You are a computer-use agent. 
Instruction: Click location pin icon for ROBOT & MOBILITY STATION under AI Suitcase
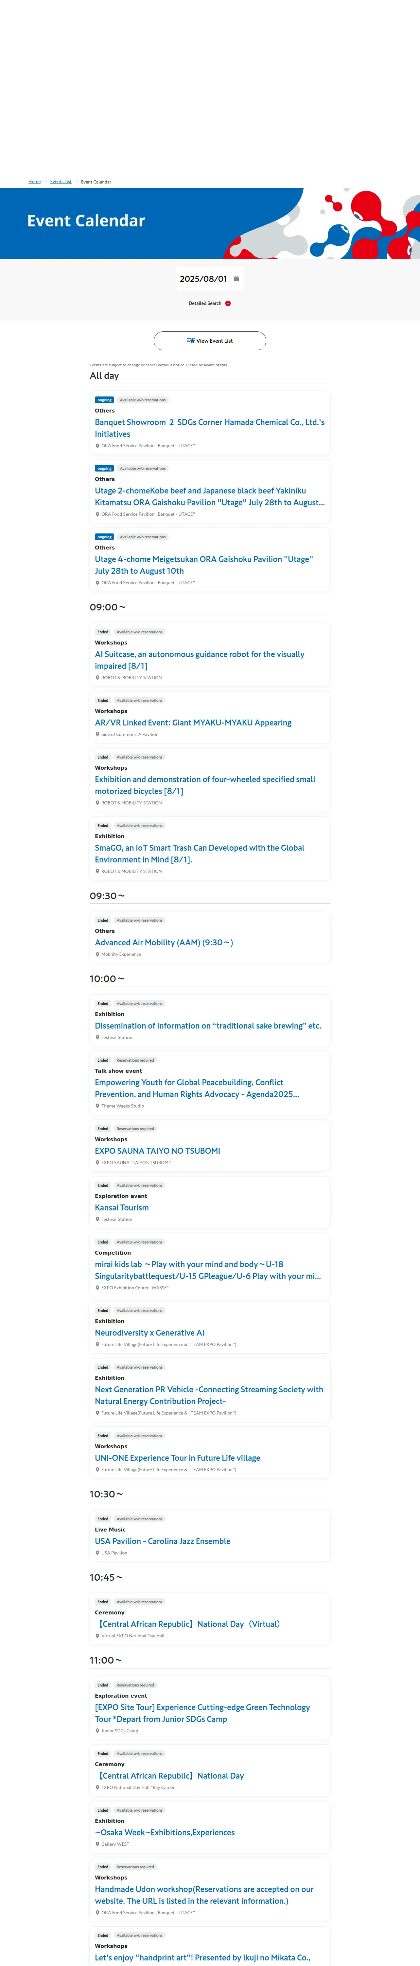pos(97,677)
